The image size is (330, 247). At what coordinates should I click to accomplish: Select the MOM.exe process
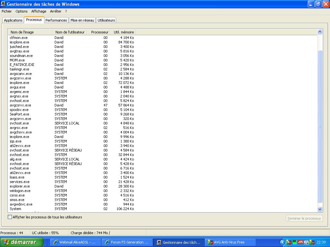click(x=72, y=60)
